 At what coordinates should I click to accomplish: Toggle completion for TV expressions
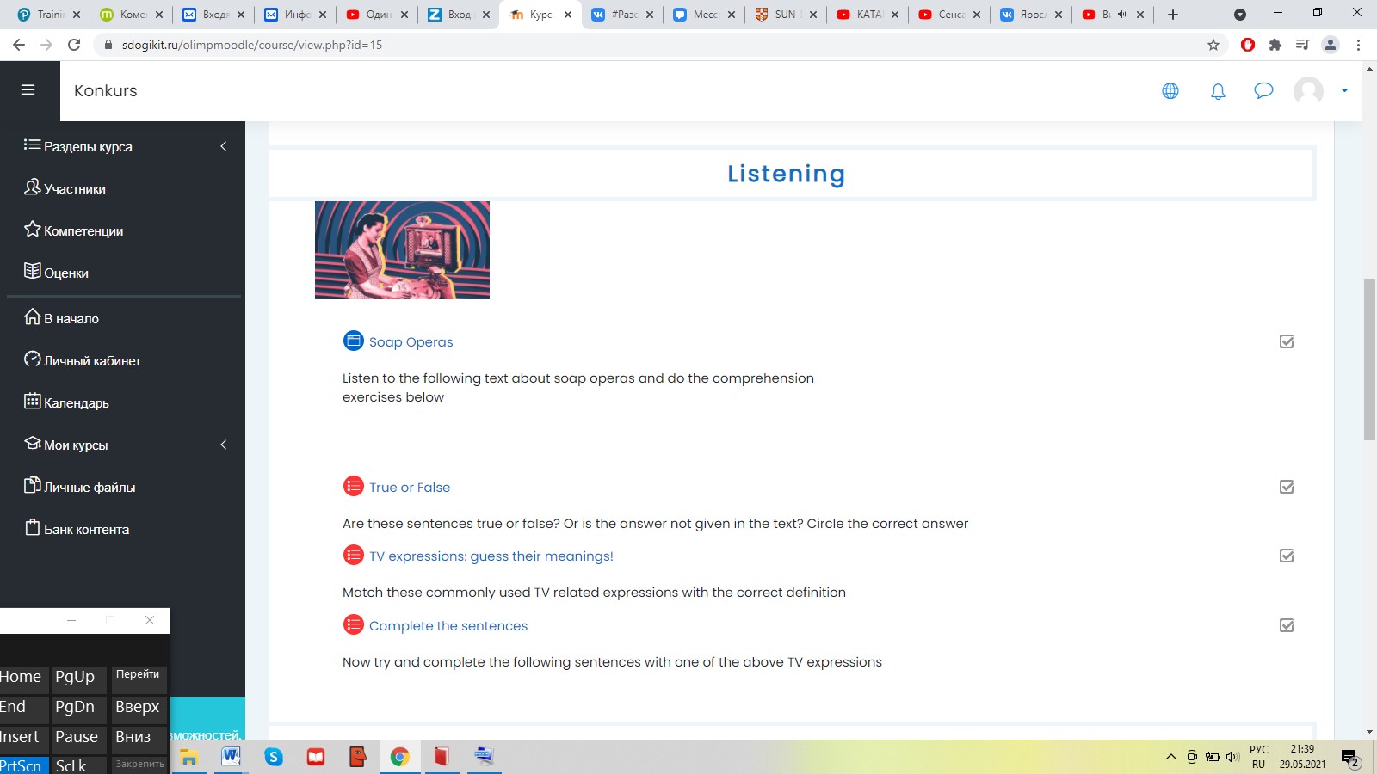click(1287, 556)
